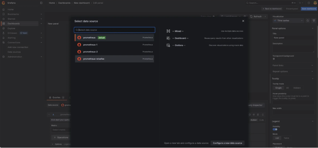Expand the Dashboards section chevron
The width and height of the screenshot is (318, 148).
point(41,24)
